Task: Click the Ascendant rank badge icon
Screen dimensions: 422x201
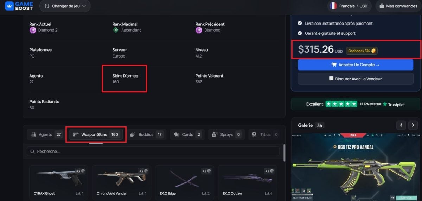Action: pos(116,30)
